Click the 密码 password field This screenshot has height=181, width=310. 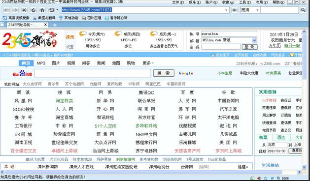point(221,47)
